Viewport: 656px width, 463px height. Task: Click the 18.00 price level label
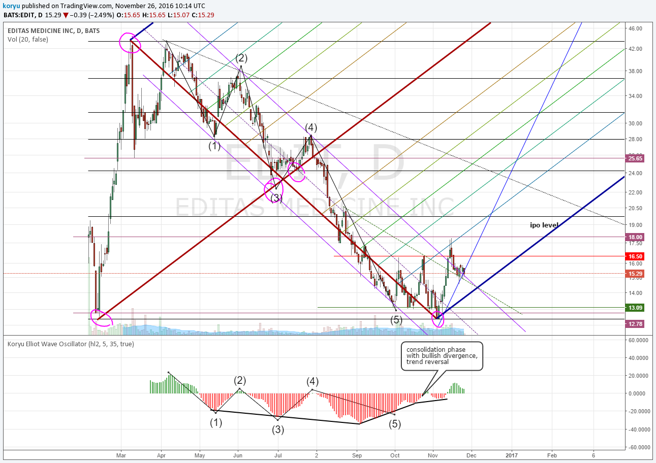[636, 237]
